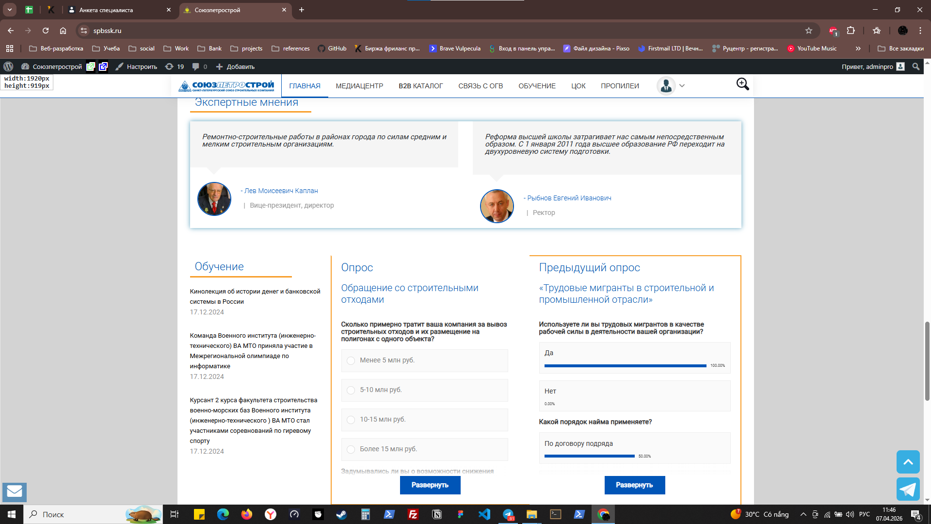The height and width of the screenshot is (524, 931).
Task: Open the tab search dropdown arrow
Action: pyautogui.click(x=9, y=10)
